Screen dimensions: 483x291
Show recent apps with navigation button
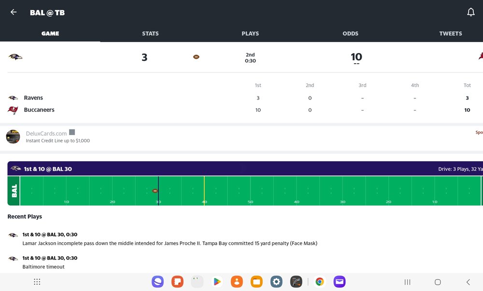(407, 282)
